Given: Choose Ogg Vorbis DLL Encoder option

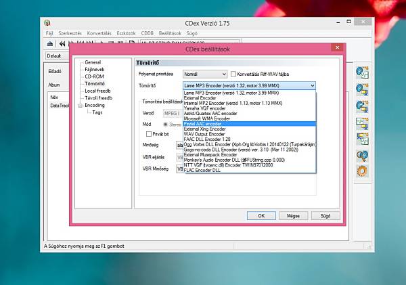Looking at the screenshot, I should click(x=249, y=144).
